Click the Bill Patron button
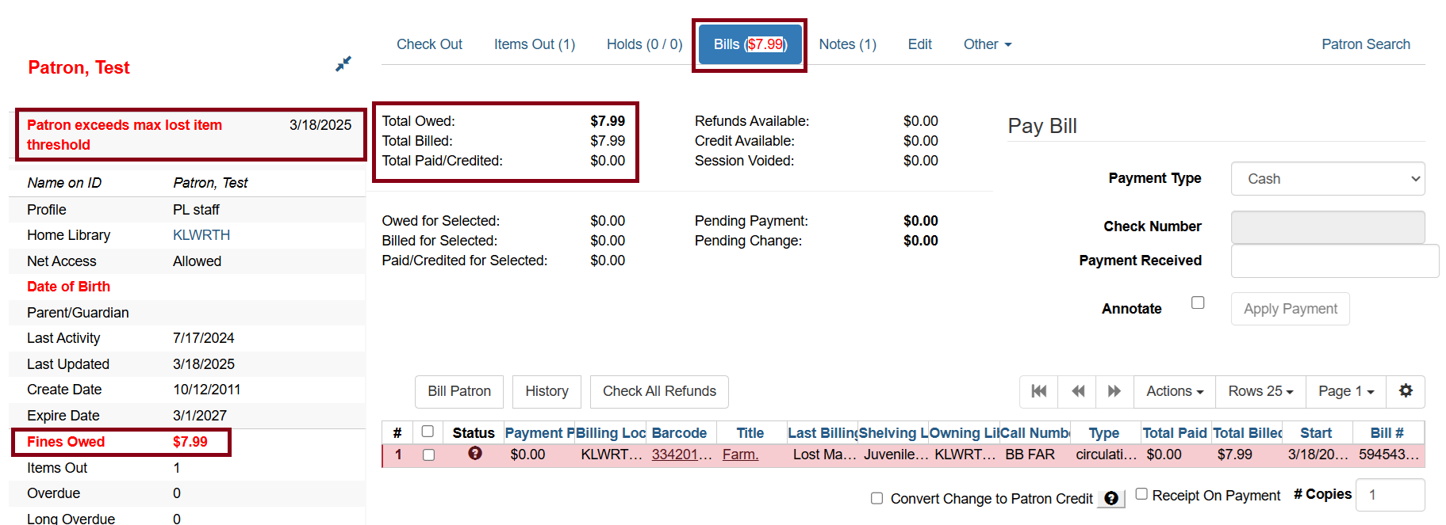Screen dimensions: 1446x525 [x=459, y=391]
